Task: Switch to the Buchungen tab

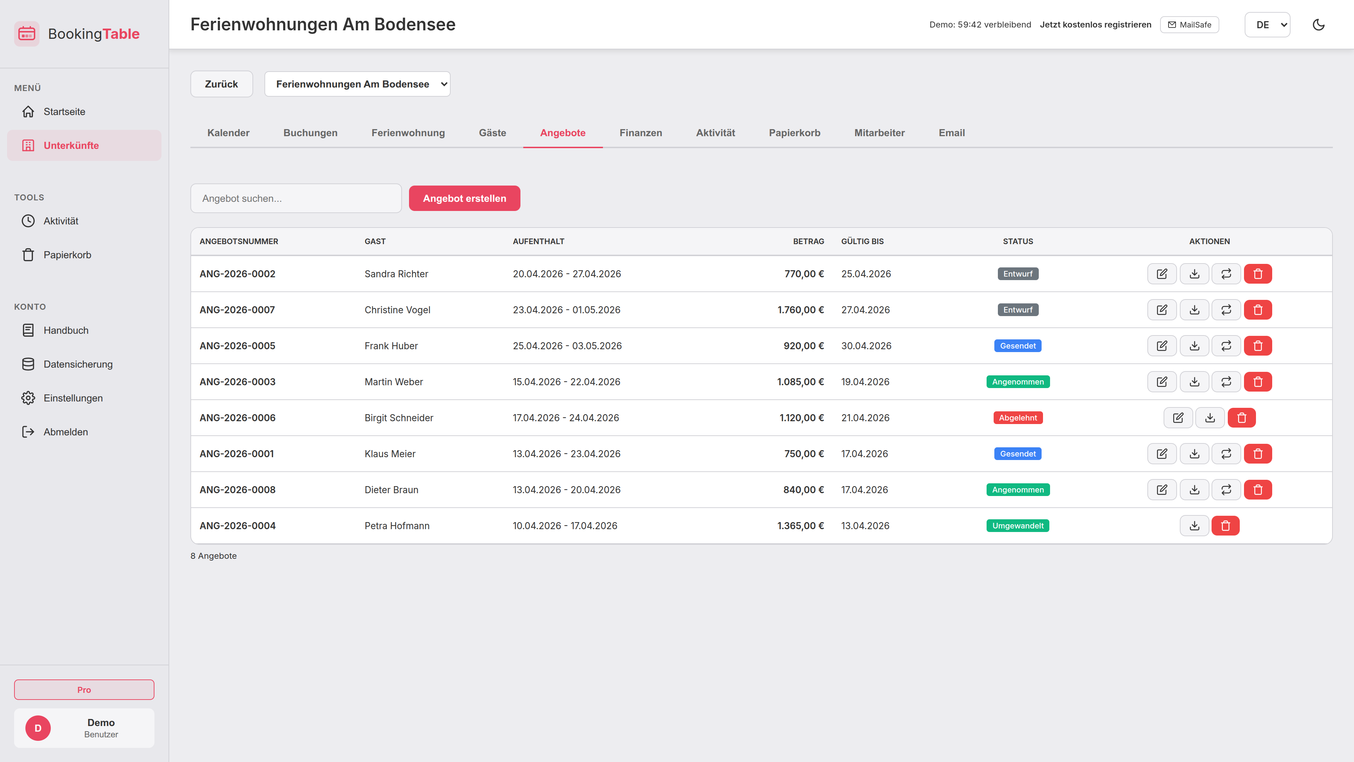Action: coord(310,133)
